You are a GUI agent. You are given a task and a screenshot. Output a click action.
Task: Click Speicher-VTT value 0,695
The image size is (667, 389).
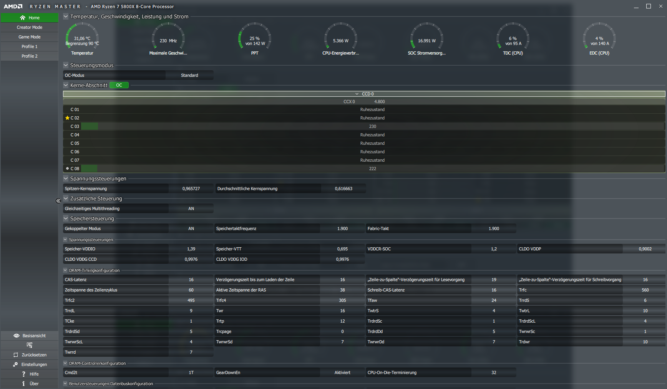tap(342, 249)
